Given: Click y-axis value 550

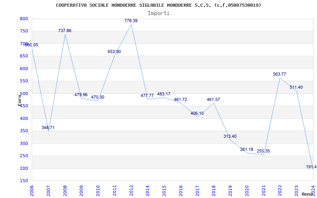Looking at the screenshot, I should [x=24, y=81].
